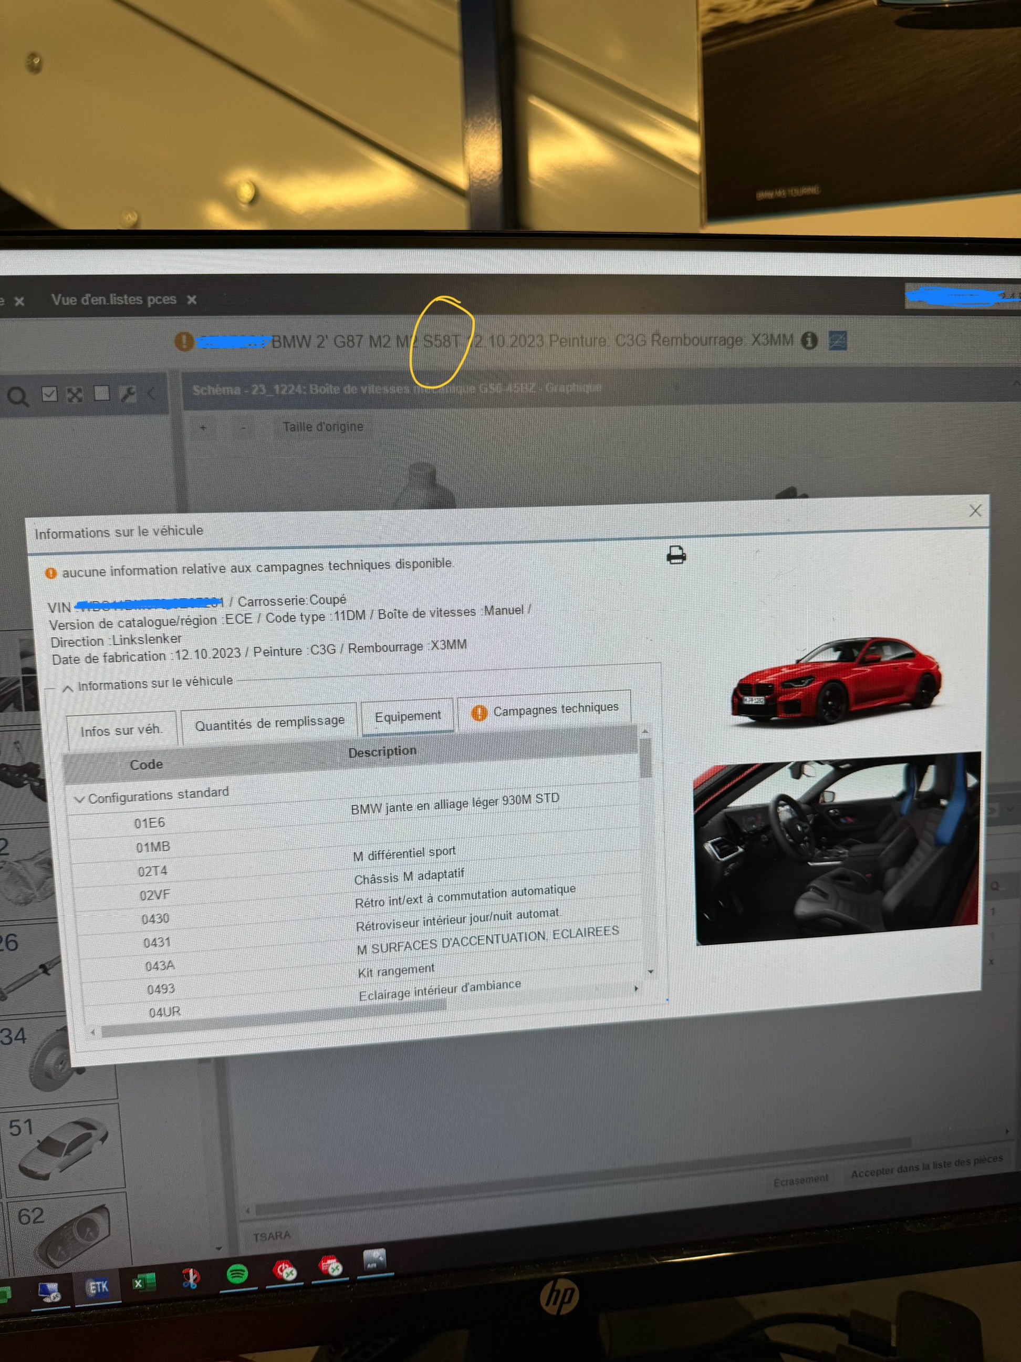Click the Code column header

coord(146,764)
